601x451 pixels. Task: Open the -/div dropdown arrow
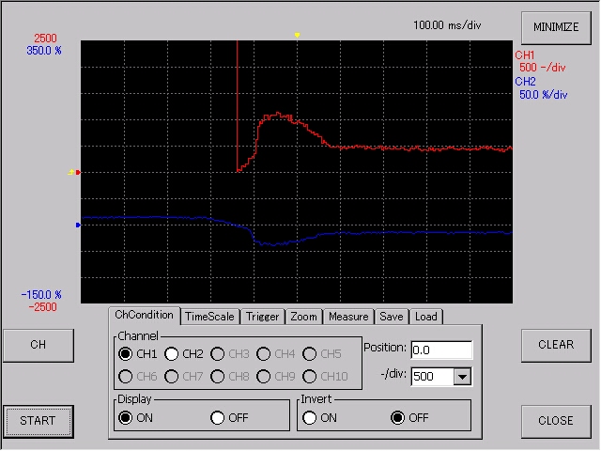[x=462, y=377]
